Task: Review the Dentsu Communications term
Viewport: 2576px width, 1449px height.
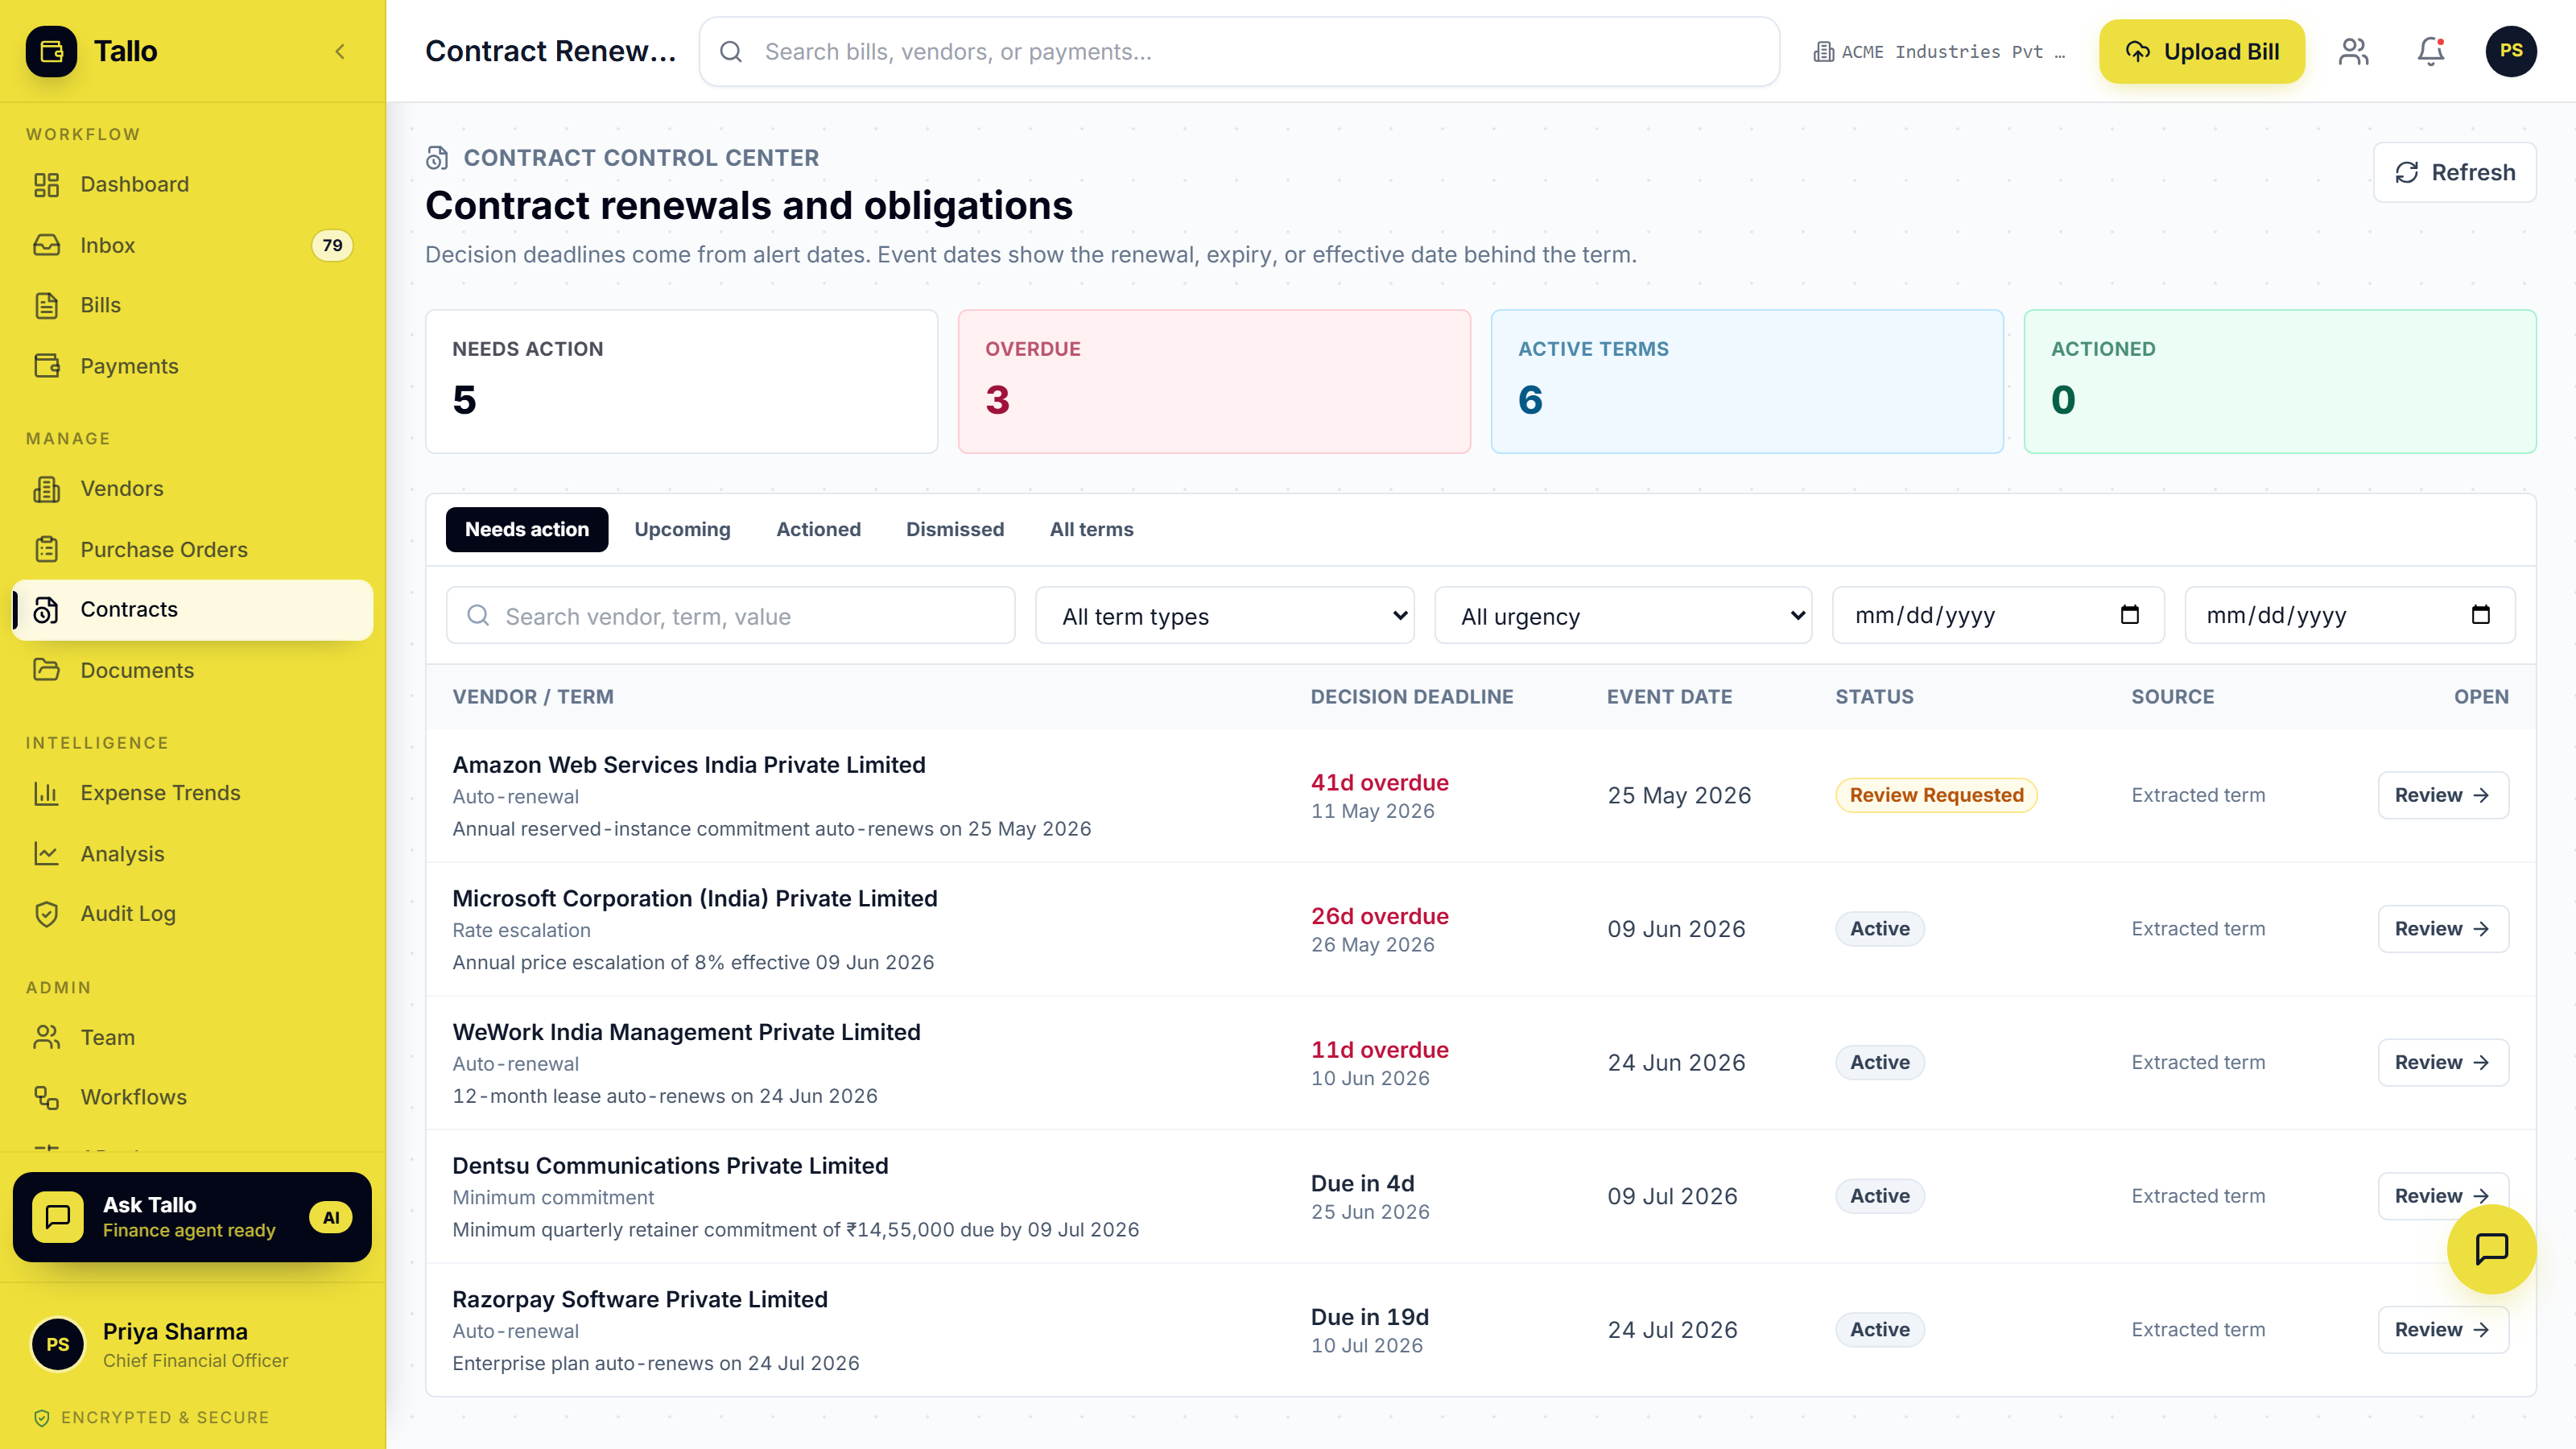Action: pos(2443,1196)
